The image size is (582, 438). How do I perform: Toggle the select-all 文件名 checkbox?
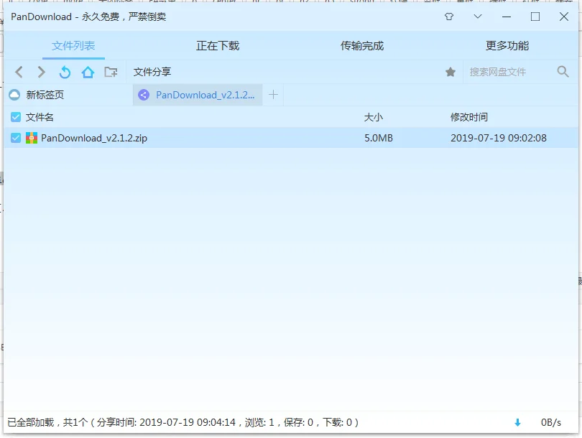click(16, 117)
